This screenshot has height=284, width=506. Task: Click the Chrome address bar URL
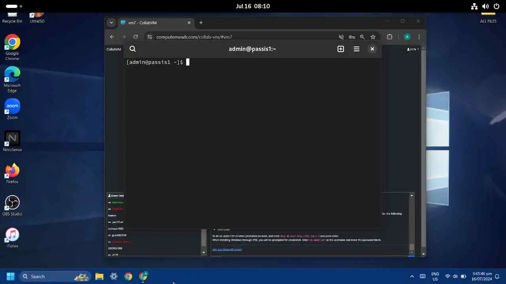pos(194,37)
